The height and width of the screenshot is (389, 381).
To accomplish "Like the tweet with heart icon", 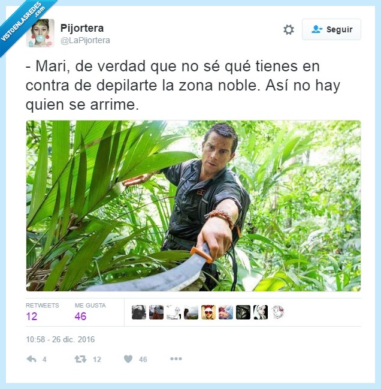I will [x=128, y=359].
